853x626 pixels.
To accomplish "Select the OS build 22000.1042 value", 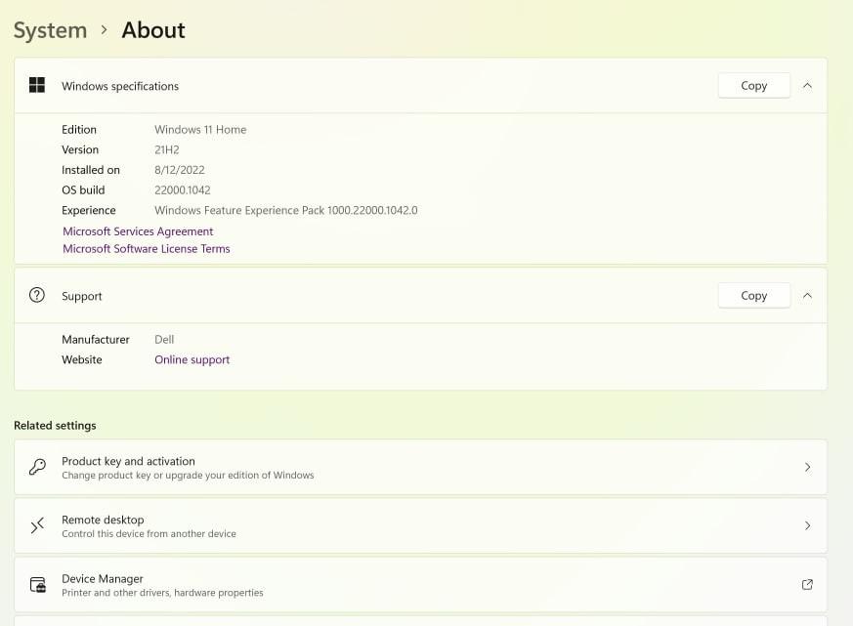I will click(183, 189).
